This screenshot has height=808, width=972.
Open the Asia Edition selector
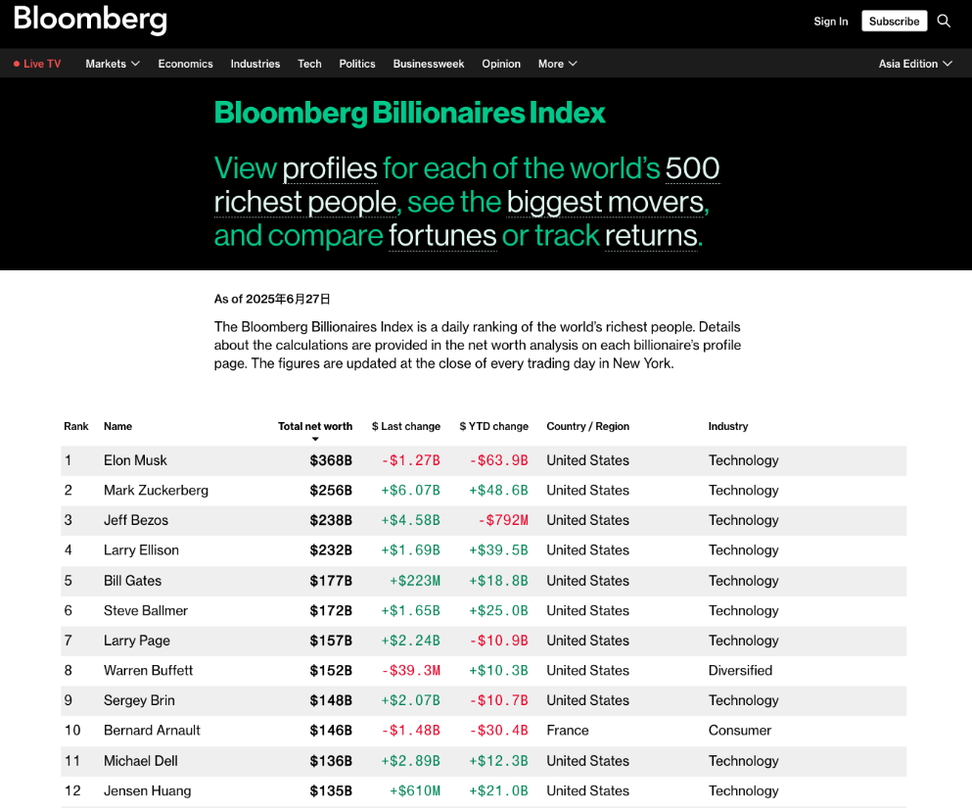[x=914, y=64]
